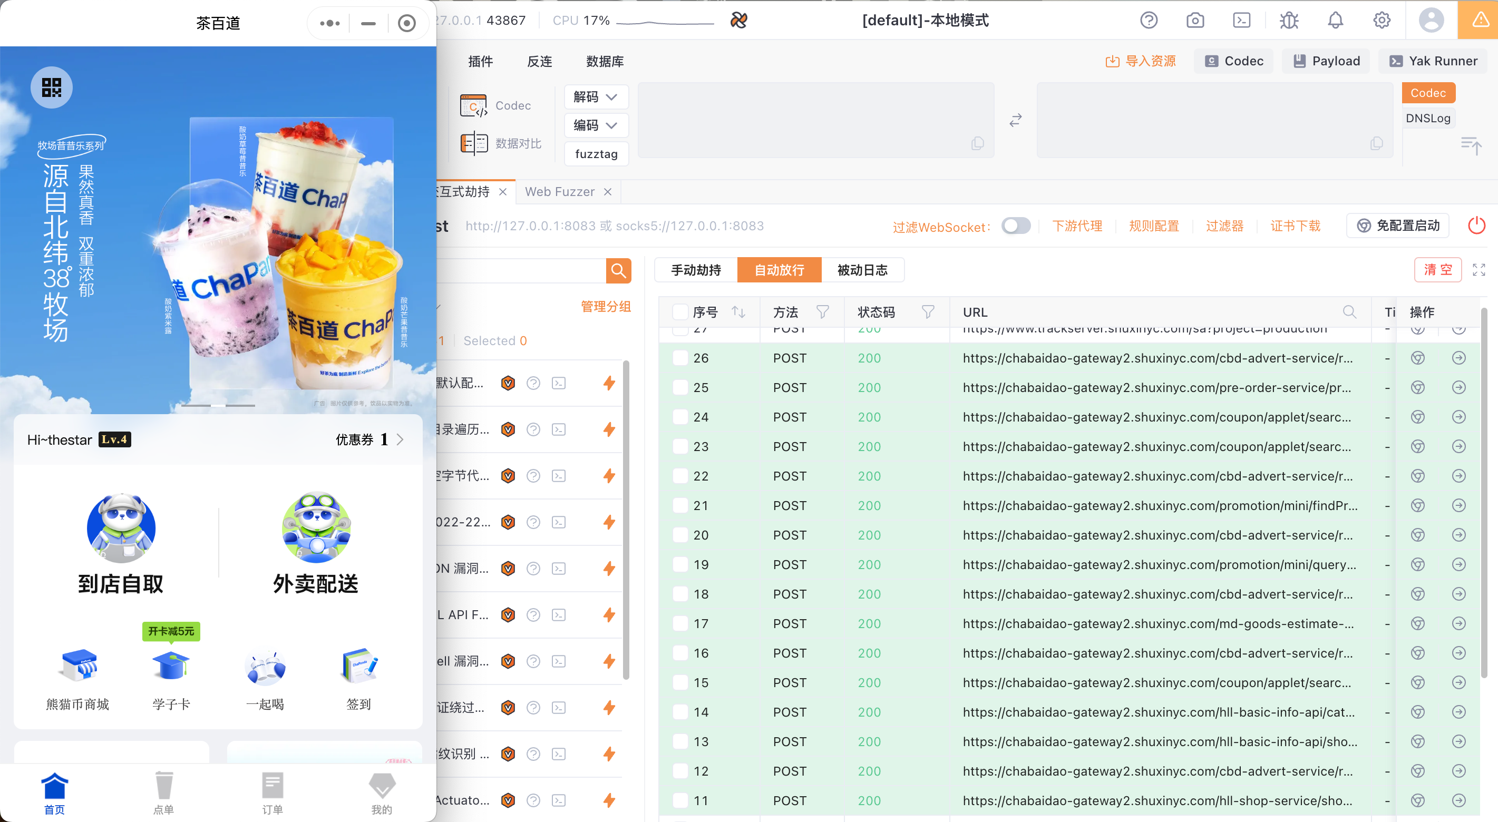Check the select-all checkbox in 序号 header

(680, 312)
